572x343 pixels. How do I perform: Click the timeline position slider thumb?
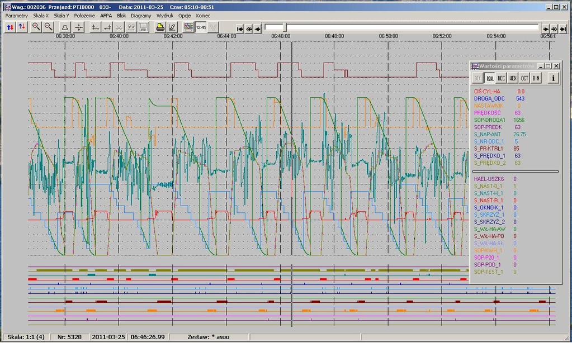click(x=286, y=27)
